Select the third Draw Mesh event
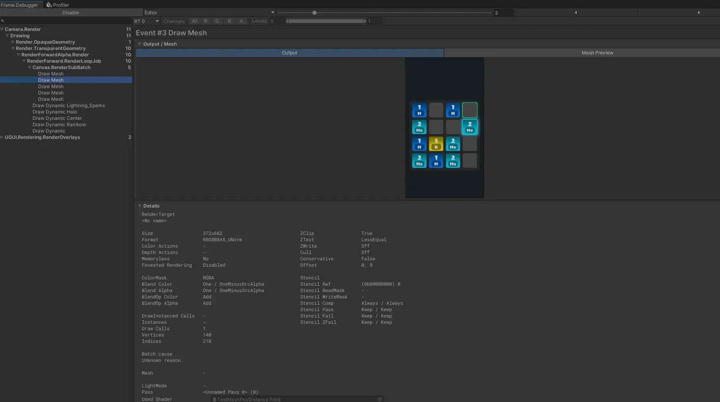Image resolution: width=720 pixels, height=402 pixels. (x=51, y=87)
